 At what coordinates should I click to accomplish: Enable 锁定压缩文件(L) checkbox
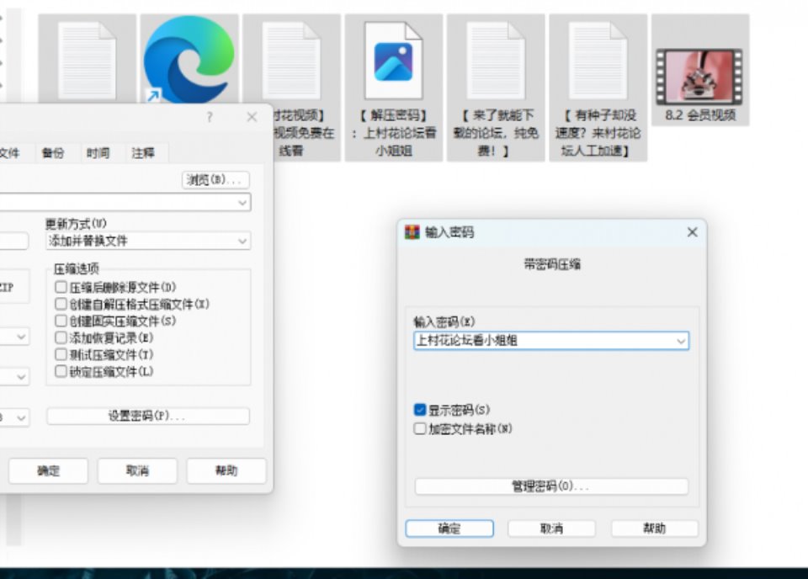coord(61,371)
